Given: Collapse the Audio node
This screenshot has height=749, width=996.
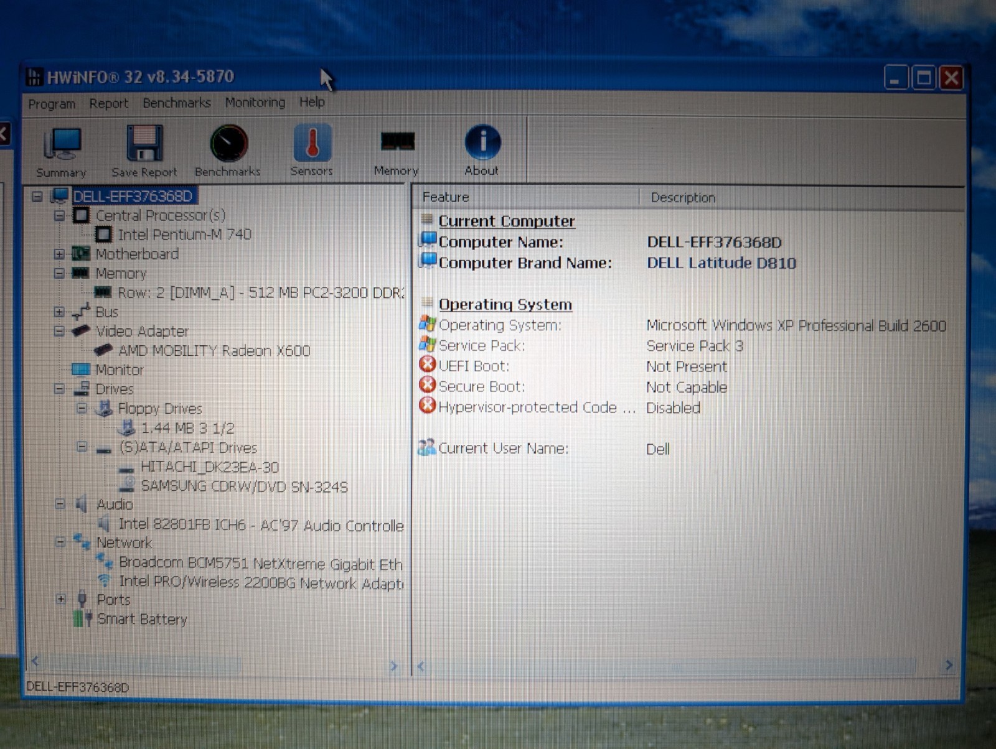Looking at the screenshot, I should click(60, 505).
